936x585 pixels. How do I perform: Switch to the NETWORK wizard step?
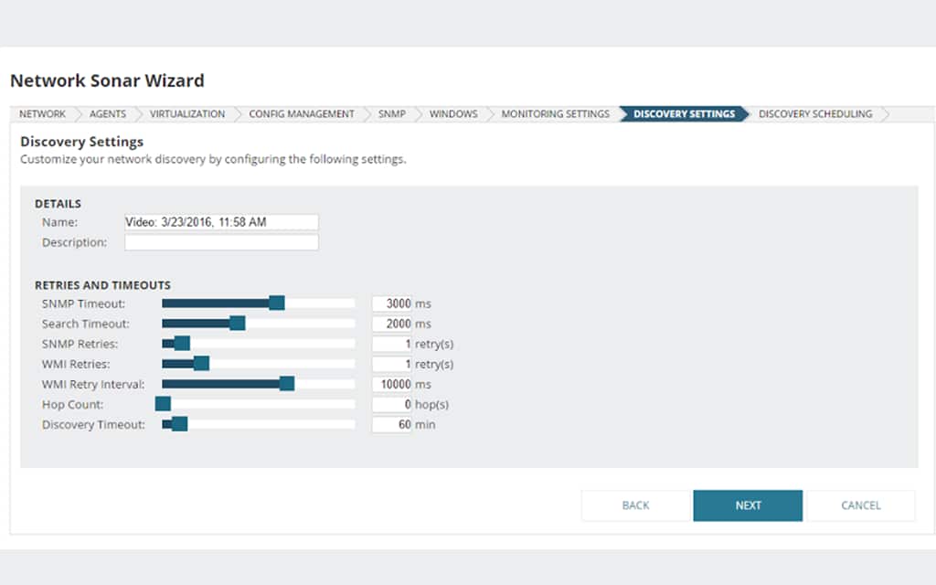point(41,113)
